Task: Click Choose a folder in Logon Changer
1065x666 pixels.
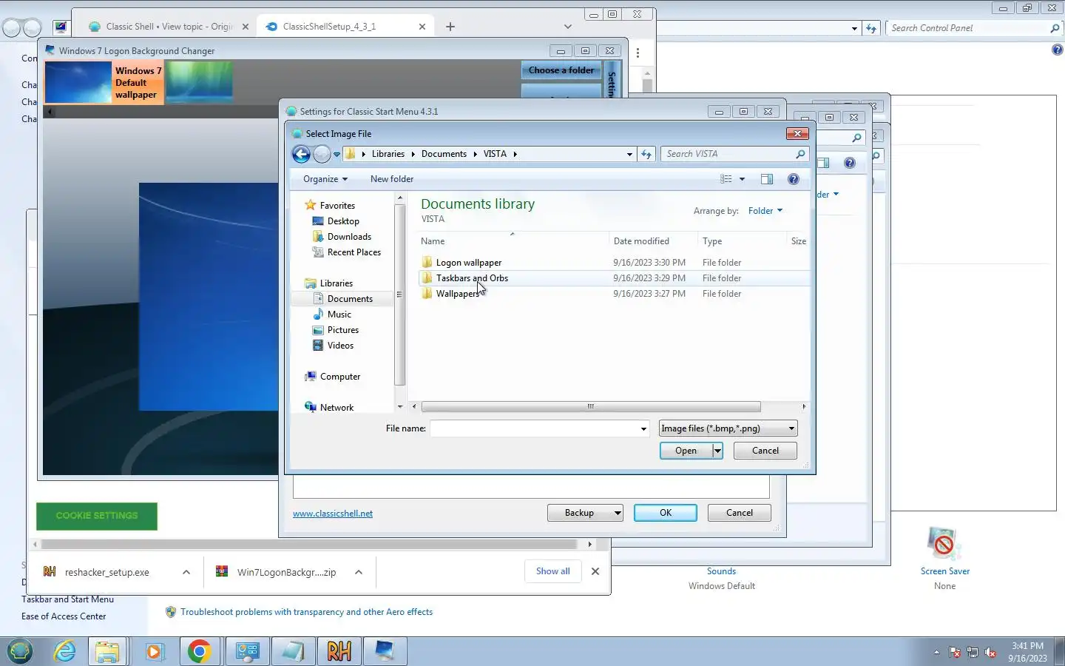Action: click(561, 70)
